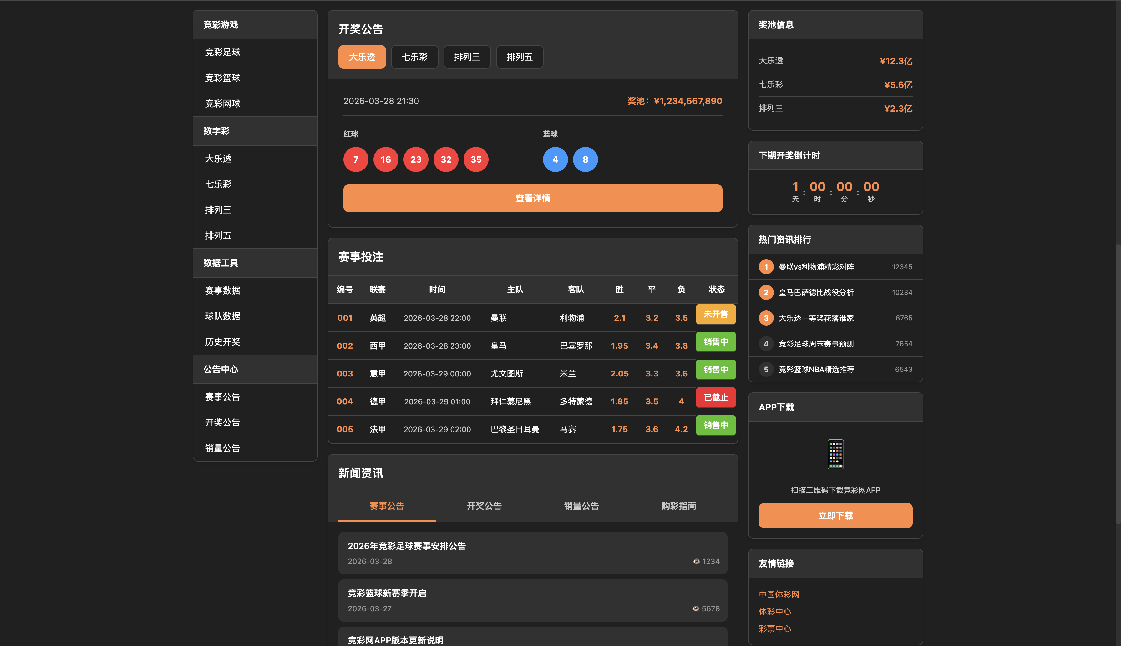
Task: Click red lottery ball number 7
Action: coord(355,159)
